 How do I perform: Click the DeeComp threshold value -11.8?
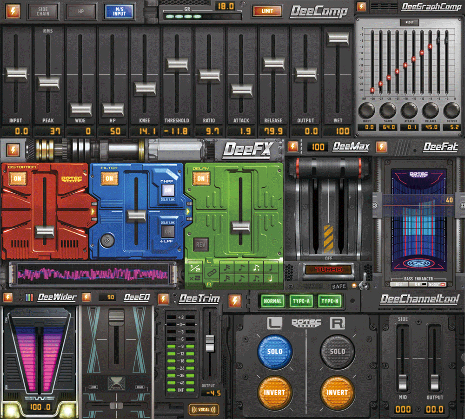(176, 131)
